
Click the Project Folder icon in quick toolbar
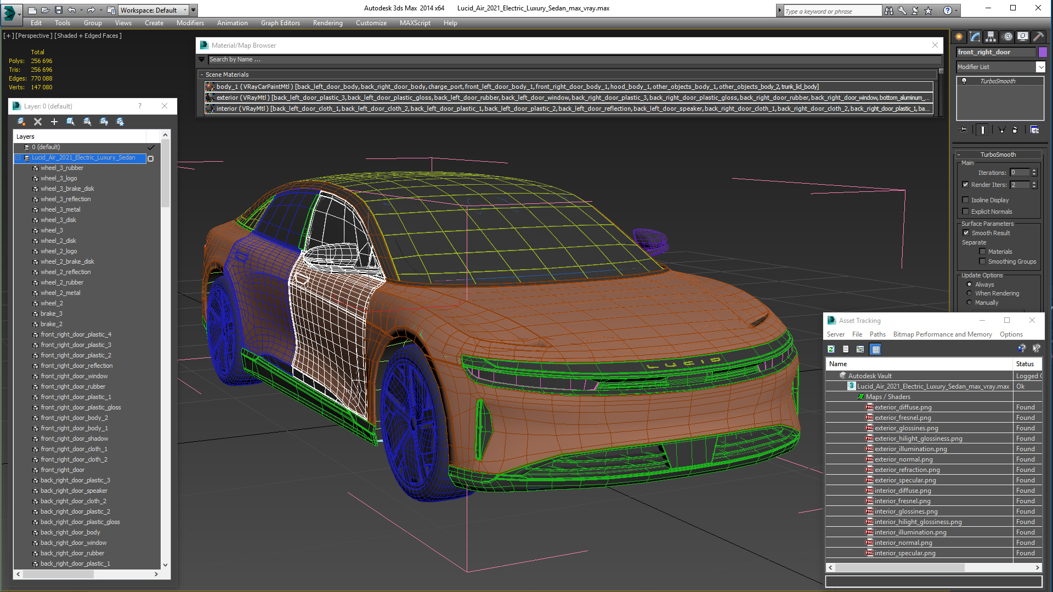coord(111,10)
